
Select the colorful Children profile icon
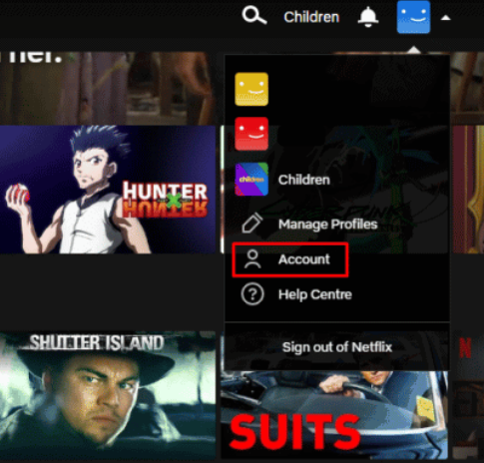tap(251, 179)
